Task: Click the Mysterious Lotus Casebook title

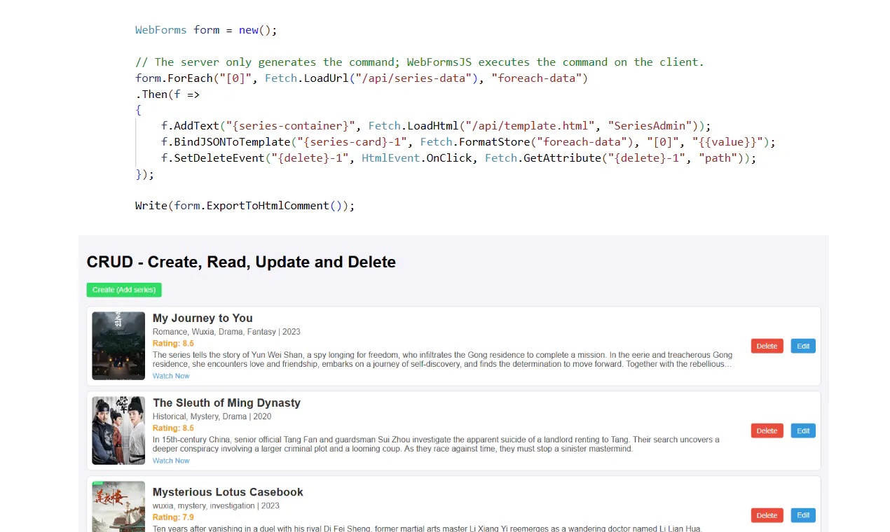Action: tap(228, 492)
